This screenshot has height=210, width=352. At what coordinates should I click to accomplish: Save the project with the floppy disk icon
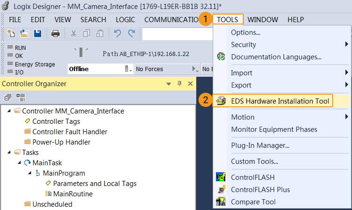[37, 33]
